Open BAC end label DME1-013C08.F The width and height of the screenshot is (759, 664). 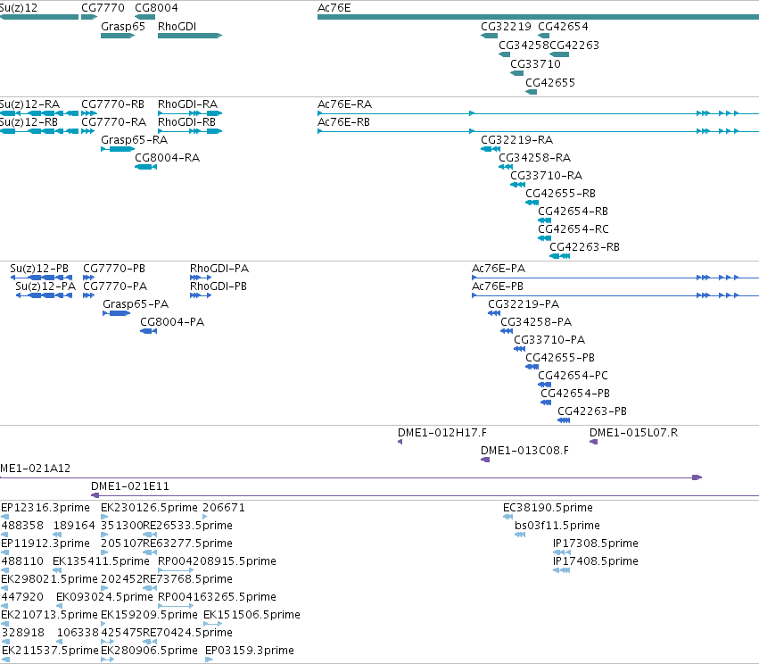pos(524,451)
